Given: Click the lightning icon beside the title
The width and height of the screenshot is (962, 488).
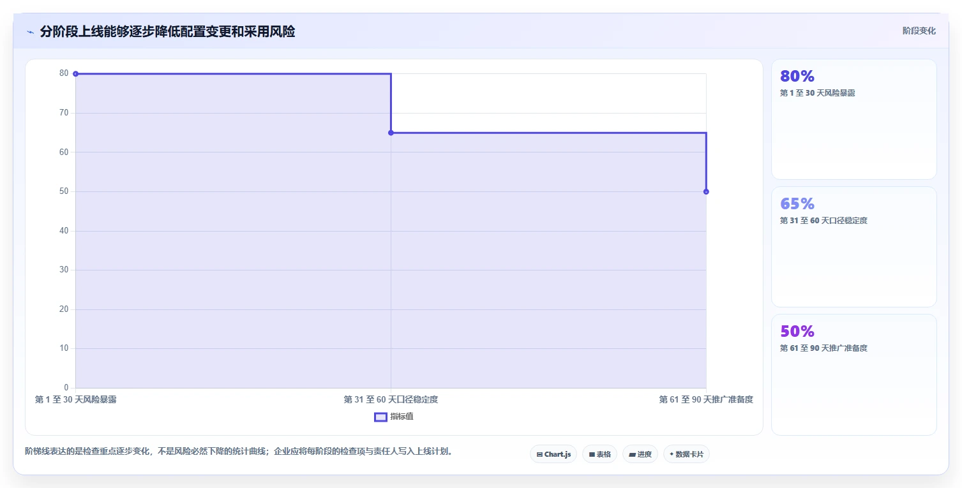Looking at the screenshot, I should point(30,32).
